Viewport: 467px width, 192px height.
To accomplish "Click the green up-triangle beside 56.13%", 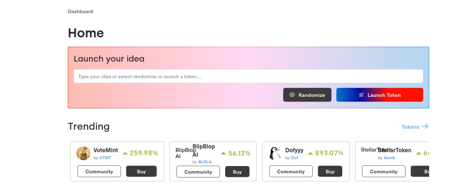I will (224, 153).
